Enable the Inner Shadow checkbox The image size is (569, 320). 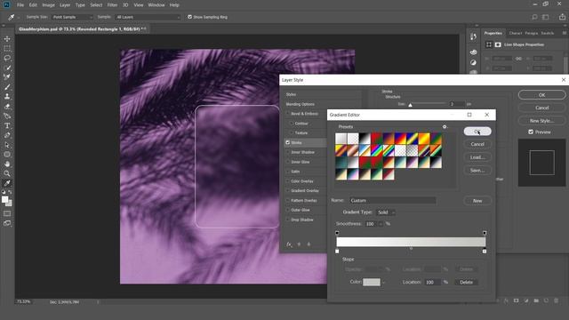click(288, 152)
